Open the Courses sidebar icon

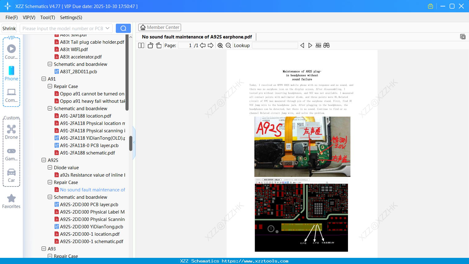pyautogui.click(x=11, y=52)
